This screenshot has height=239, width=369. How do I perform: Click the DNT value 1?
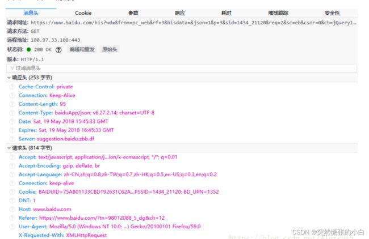(34, 200)
